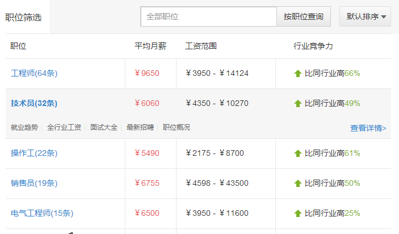Switch to the 职位筛选 tab

coord(23,17)
